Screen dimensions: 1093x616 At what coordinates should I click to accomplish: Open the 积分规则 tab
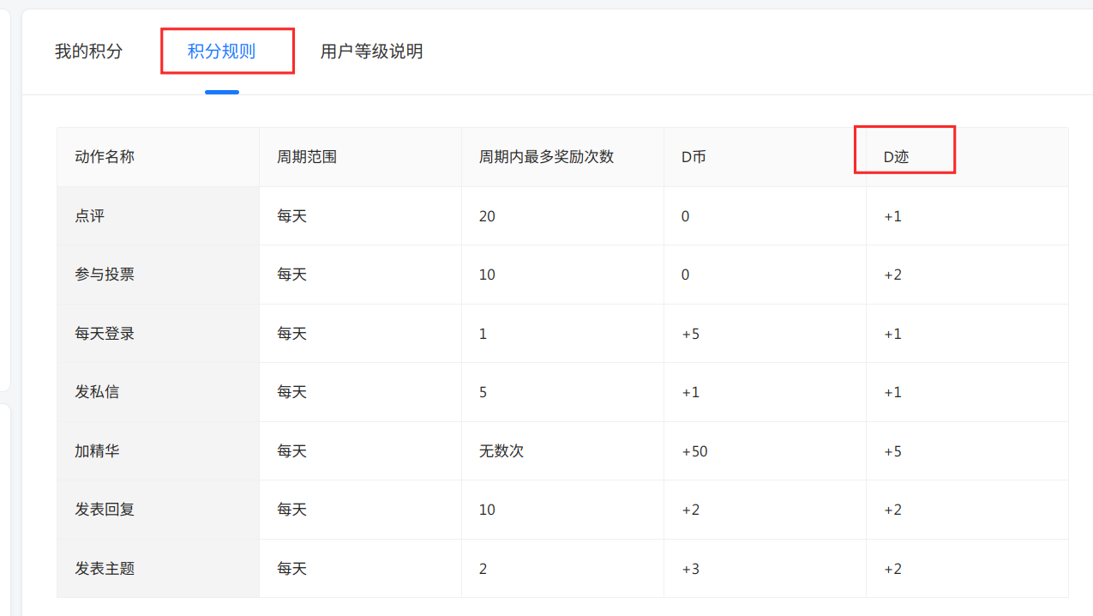(222, 51)
